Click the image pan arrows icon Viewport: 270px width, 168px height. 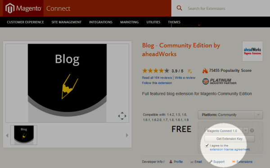tap(122, 116)
